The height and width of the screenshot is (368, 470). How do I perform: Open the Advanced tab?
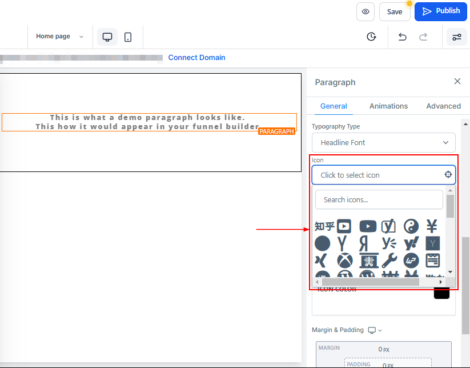443,106
